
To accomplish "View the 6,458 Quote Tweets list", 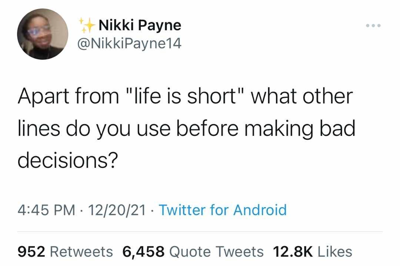I will click(x=193, y=252).
